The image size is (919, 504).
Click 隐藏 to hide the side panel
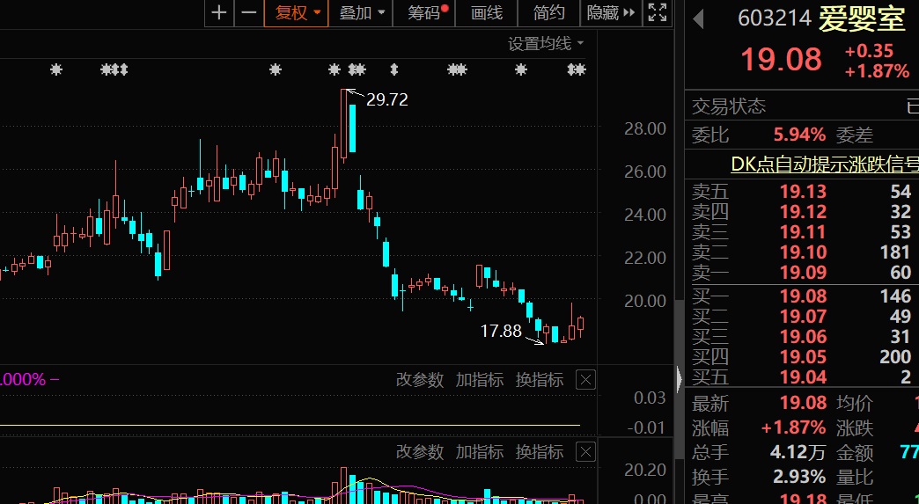click(609, 12)
